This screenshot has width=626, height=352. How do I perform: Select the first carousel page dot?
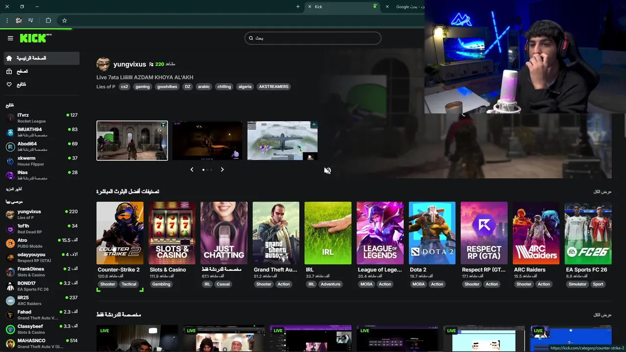pyautogui.click(x=203, y=170)
